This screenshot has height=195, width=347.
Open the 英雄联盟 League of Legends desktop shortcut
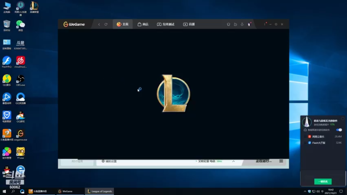(x=34, y=7)
